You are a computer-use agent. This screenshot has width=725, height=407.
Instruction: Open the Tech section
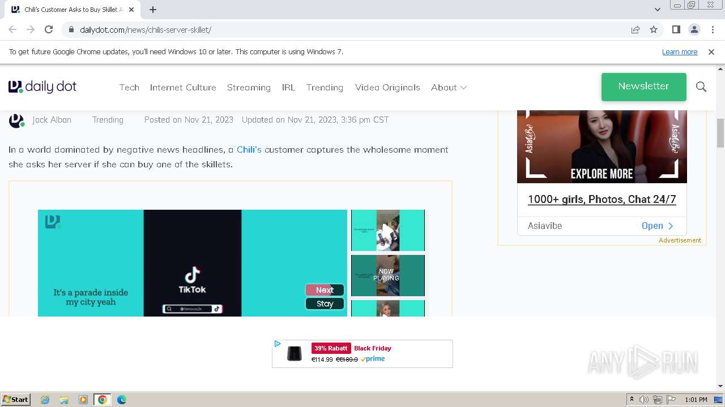pos(129,87)
